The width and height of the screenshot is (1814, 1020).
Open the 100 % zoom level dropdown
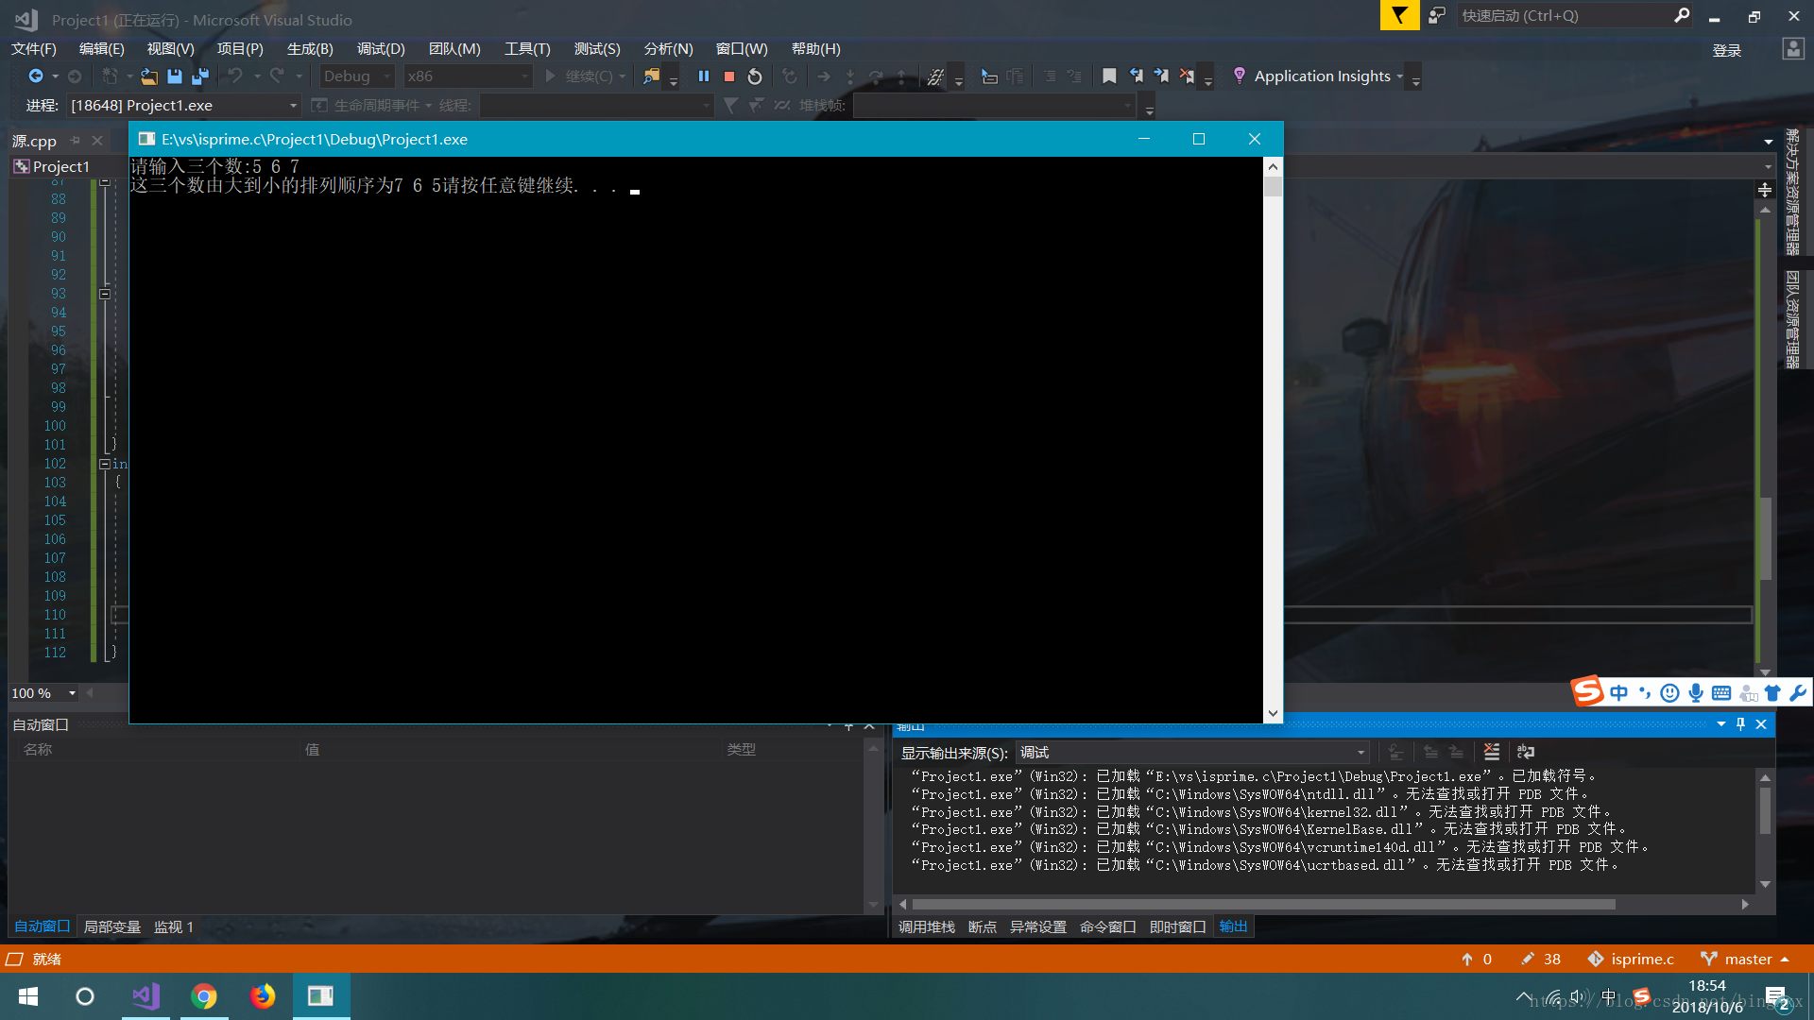tap(72, 693)
